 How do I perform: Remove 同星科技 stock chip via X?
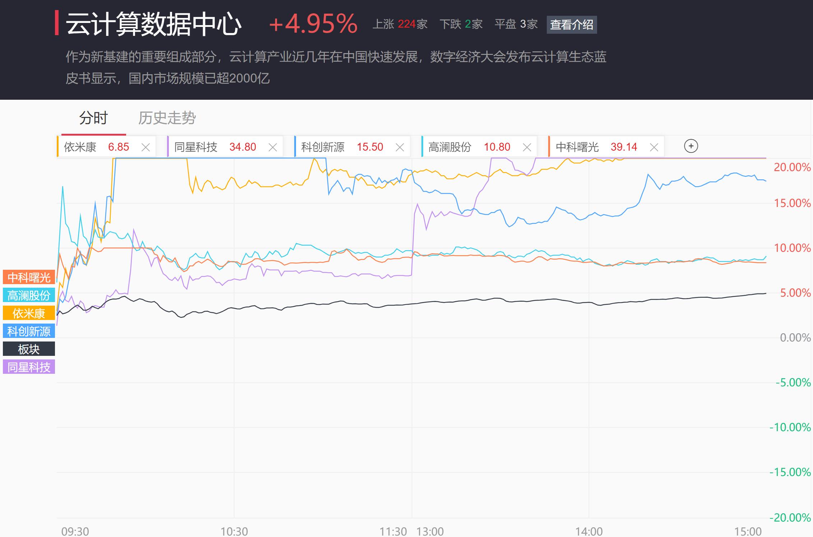click(273, 147)
